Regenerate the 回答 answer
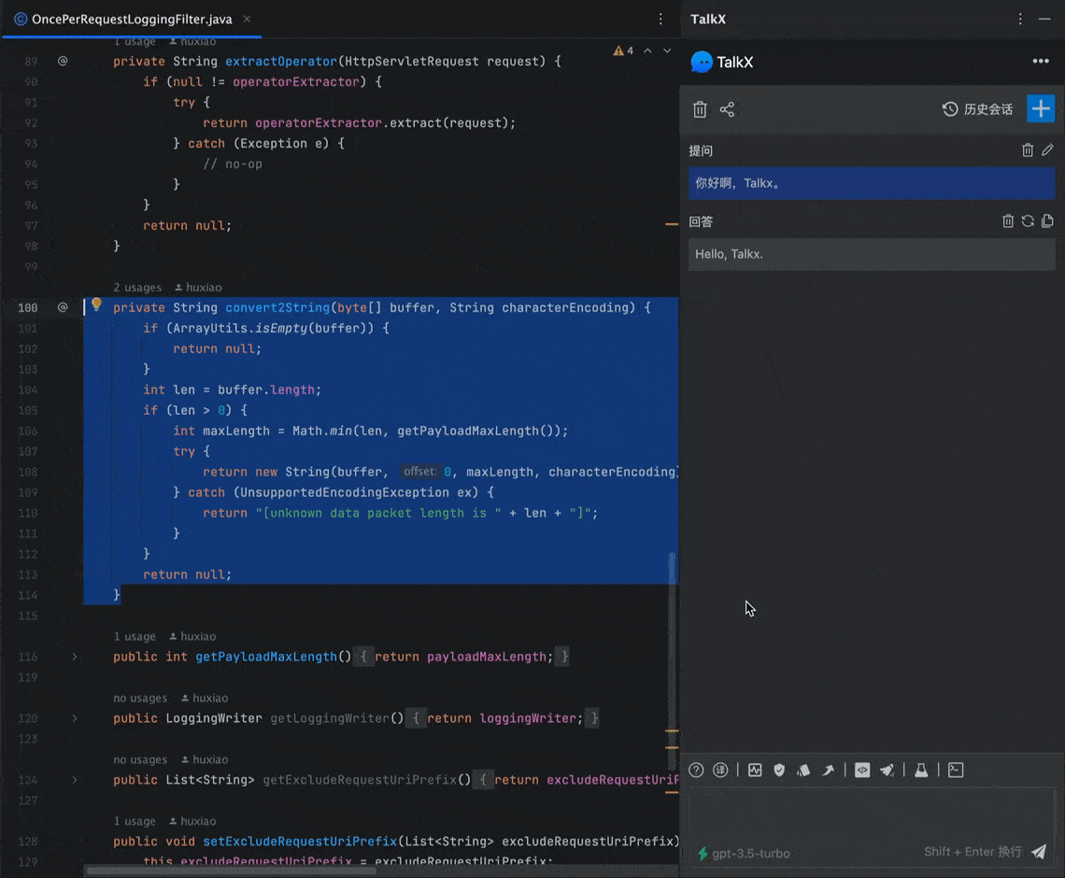 click(1028, 220)
